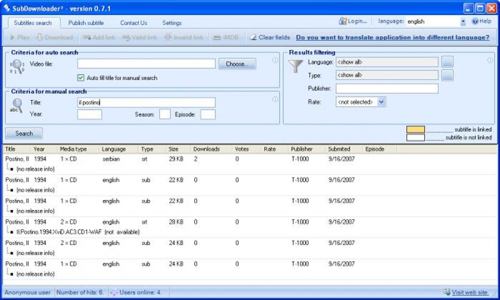Sort by the Publisher column header
Image resolution: width=500 pixels, height=300 pixels.
click(307, 149)
